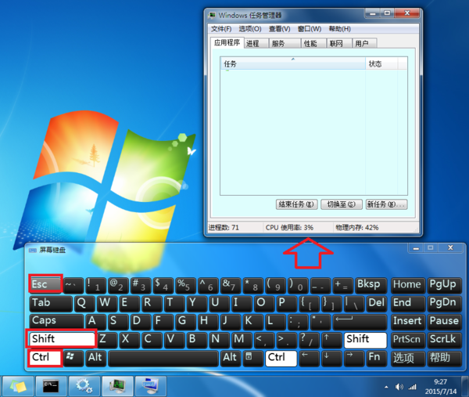Viewport: 469px width, 397px height.
Task: Click the on-screen keyboard title icon
Action: (33, 251)
